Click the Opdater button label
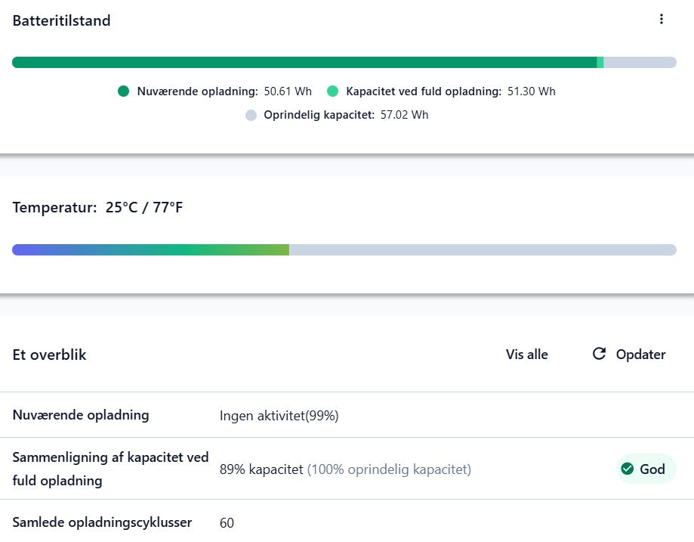 [640, 355]
